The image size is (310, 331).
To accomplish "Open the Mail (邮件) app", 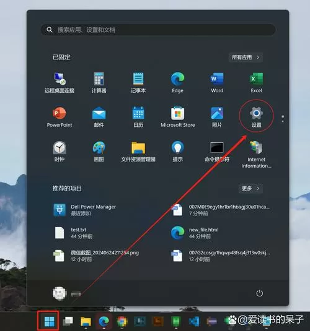I will (99, 117).
